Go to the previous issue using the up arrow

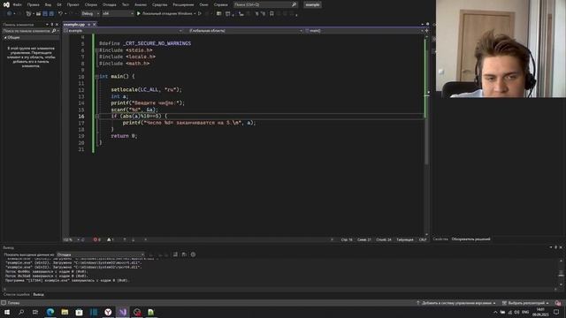(125, 239)
